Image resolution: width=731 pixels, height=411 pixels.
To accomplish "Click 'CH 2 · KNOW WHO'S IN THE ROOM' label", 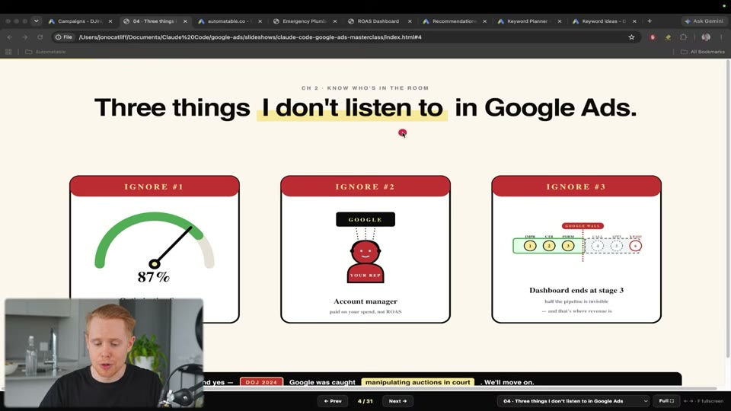I will [x=365, y=88].
